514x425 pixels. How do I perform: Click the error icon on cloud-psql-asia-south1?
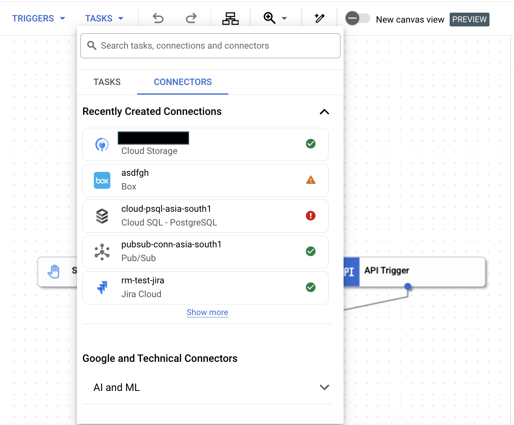point(311,216)
